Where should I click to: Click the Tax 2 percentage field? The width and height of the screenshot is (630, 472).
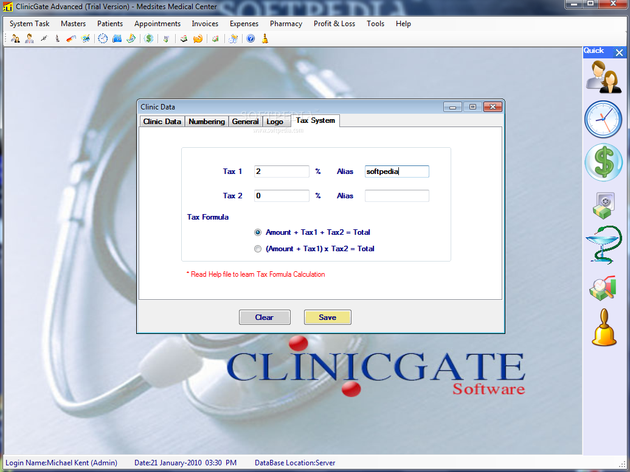[x=282, y=196]
